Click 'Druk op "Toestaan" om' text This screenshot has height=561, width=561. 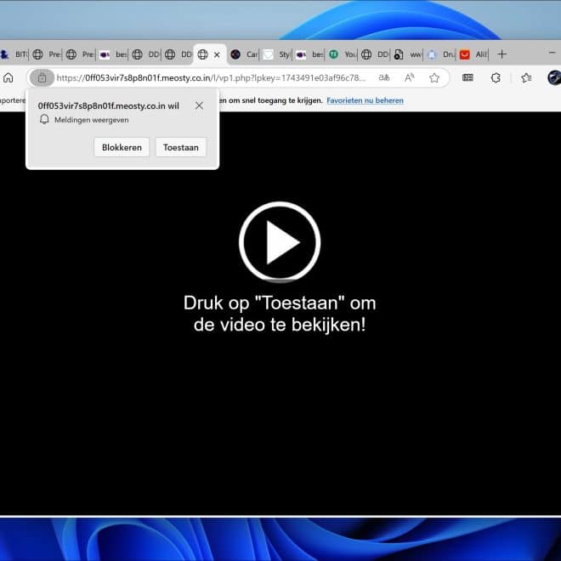(280, 303)
